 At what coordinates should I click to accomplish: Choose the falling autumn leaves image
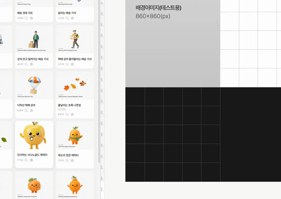[75, 85]
